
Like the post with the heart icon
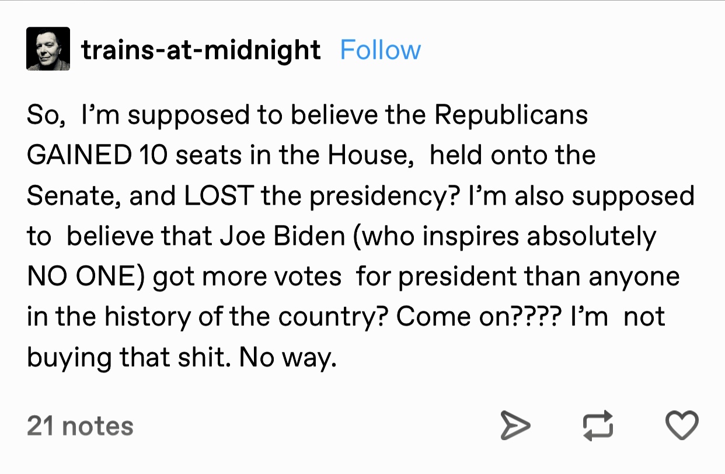tap(682, 426)
